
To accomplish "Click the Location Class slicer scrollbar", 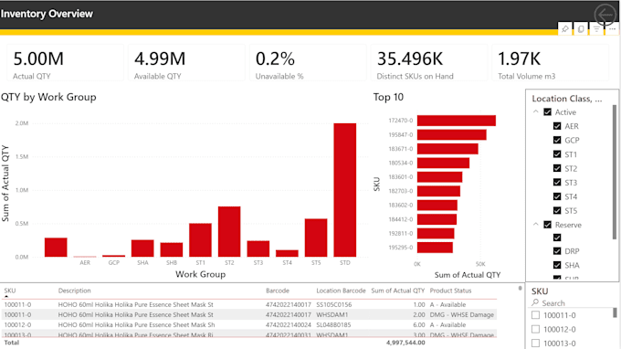I will 615,172.
